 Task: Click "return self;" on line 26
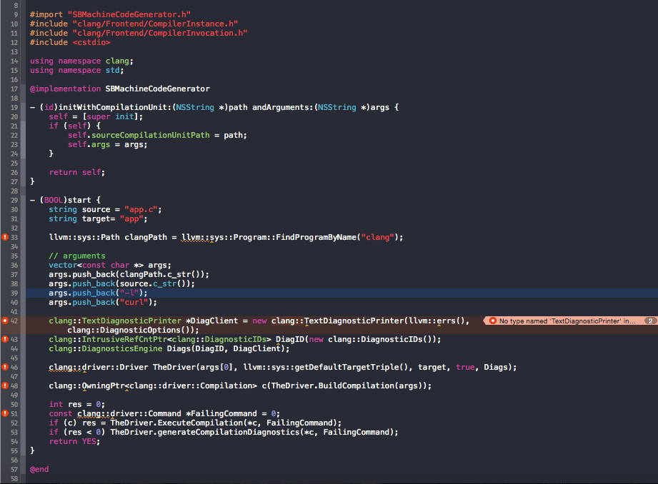tap(77, 172)
